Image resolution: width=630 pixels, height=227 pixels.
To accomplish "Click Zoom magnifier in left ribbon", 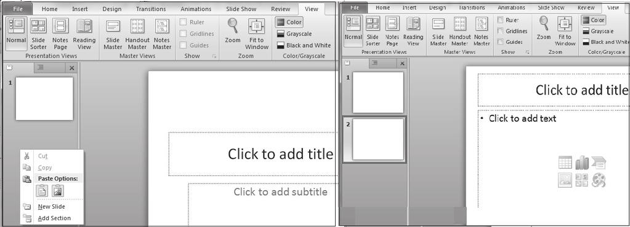I will (233, 32).
